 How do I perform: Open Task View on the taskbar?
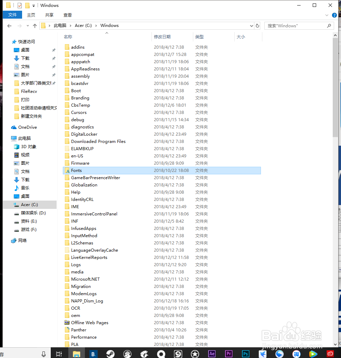(59, 354)
